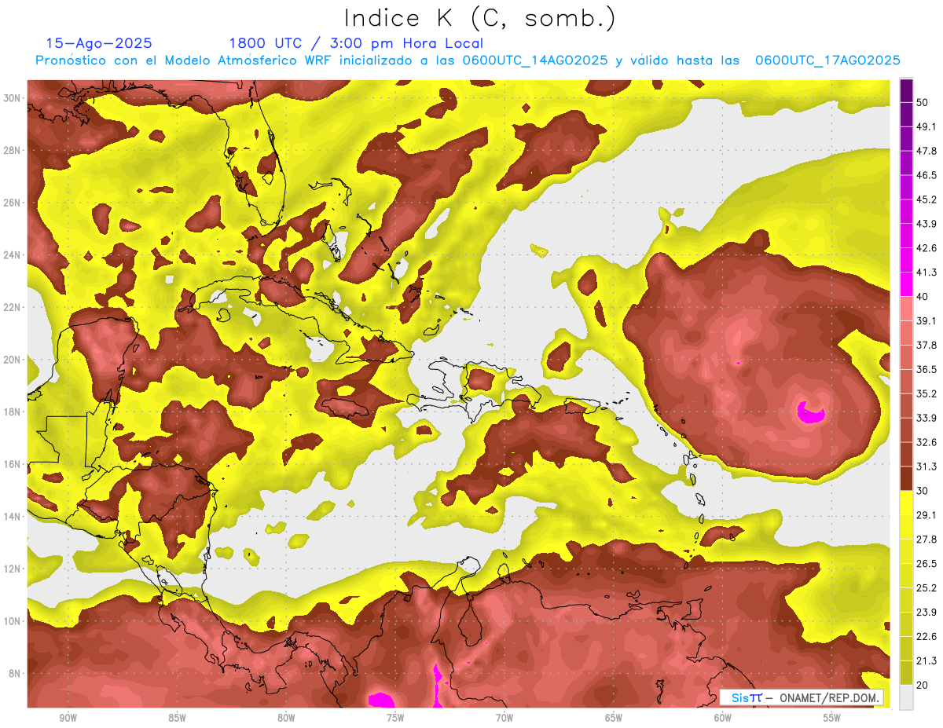
Task: Click the '18N' latitude label
Action: coord(12,412)
